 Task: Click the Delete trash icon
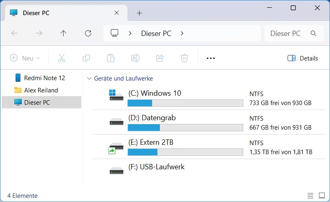point(184,58)
